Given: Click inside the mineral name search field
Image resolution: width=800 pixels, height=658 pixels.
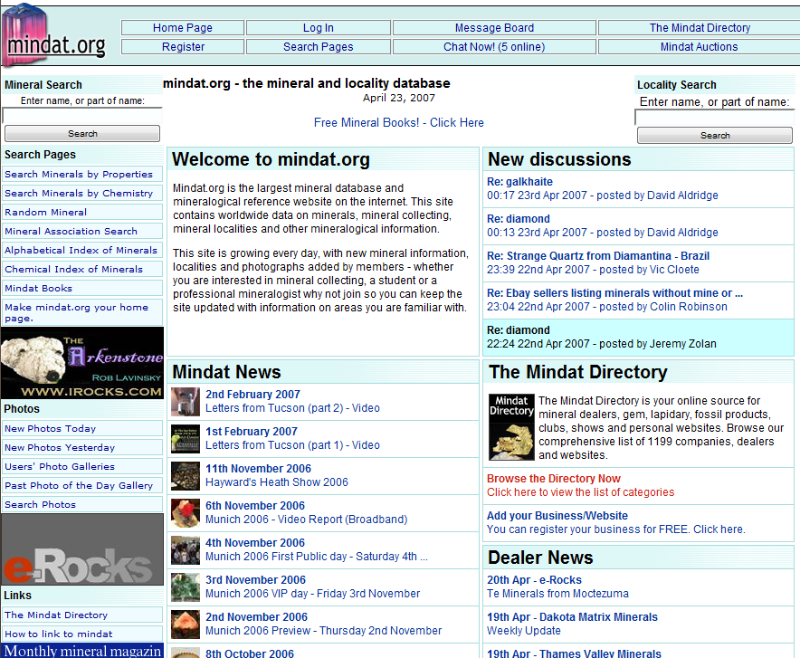Looking at the screenshot, I should click(x=82, y=115).
